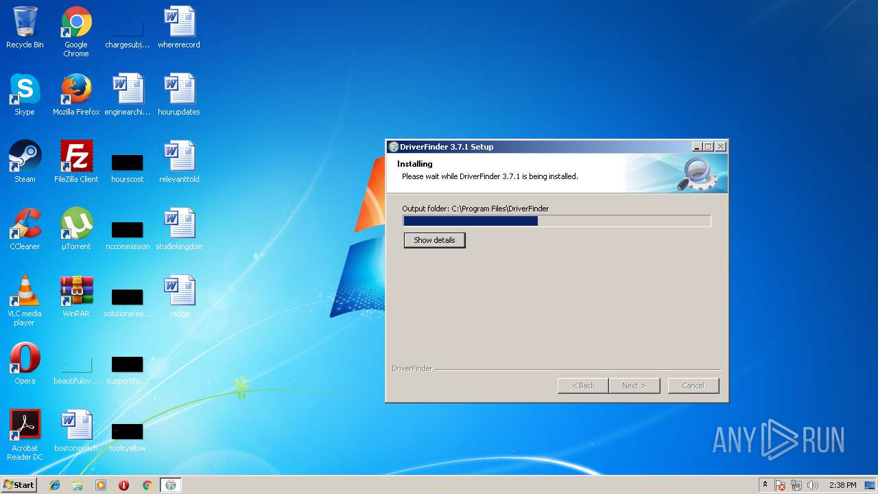This screenshot has height=494, width=878.
Task: Launch the CCleaner desktop shortcut
Action: pyautogui.click(x=25, y=230)
